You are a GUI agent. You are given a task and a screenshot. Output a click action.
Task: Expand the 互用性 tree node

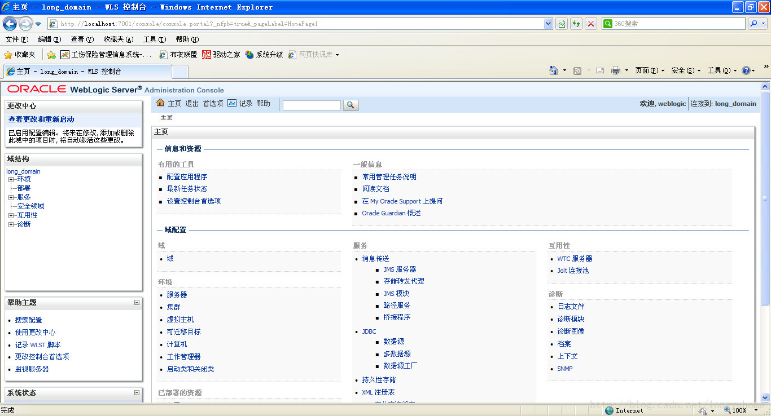point(11,215)
